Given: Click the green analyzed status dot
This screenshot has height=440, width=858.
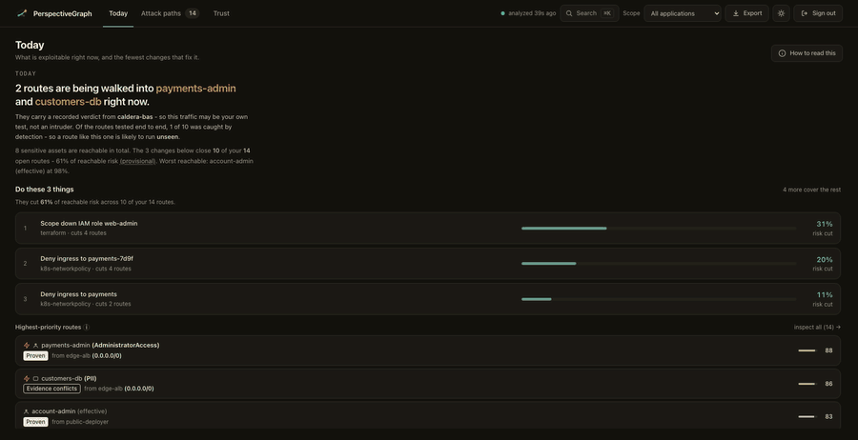Looking at the screenshot, I should [502, 13].
